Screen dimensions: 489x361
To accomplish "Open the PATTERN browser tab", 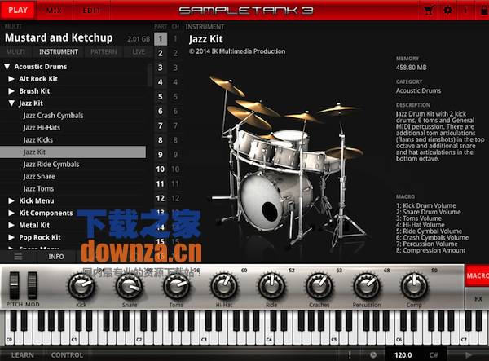I will click(x=104, y=52).
